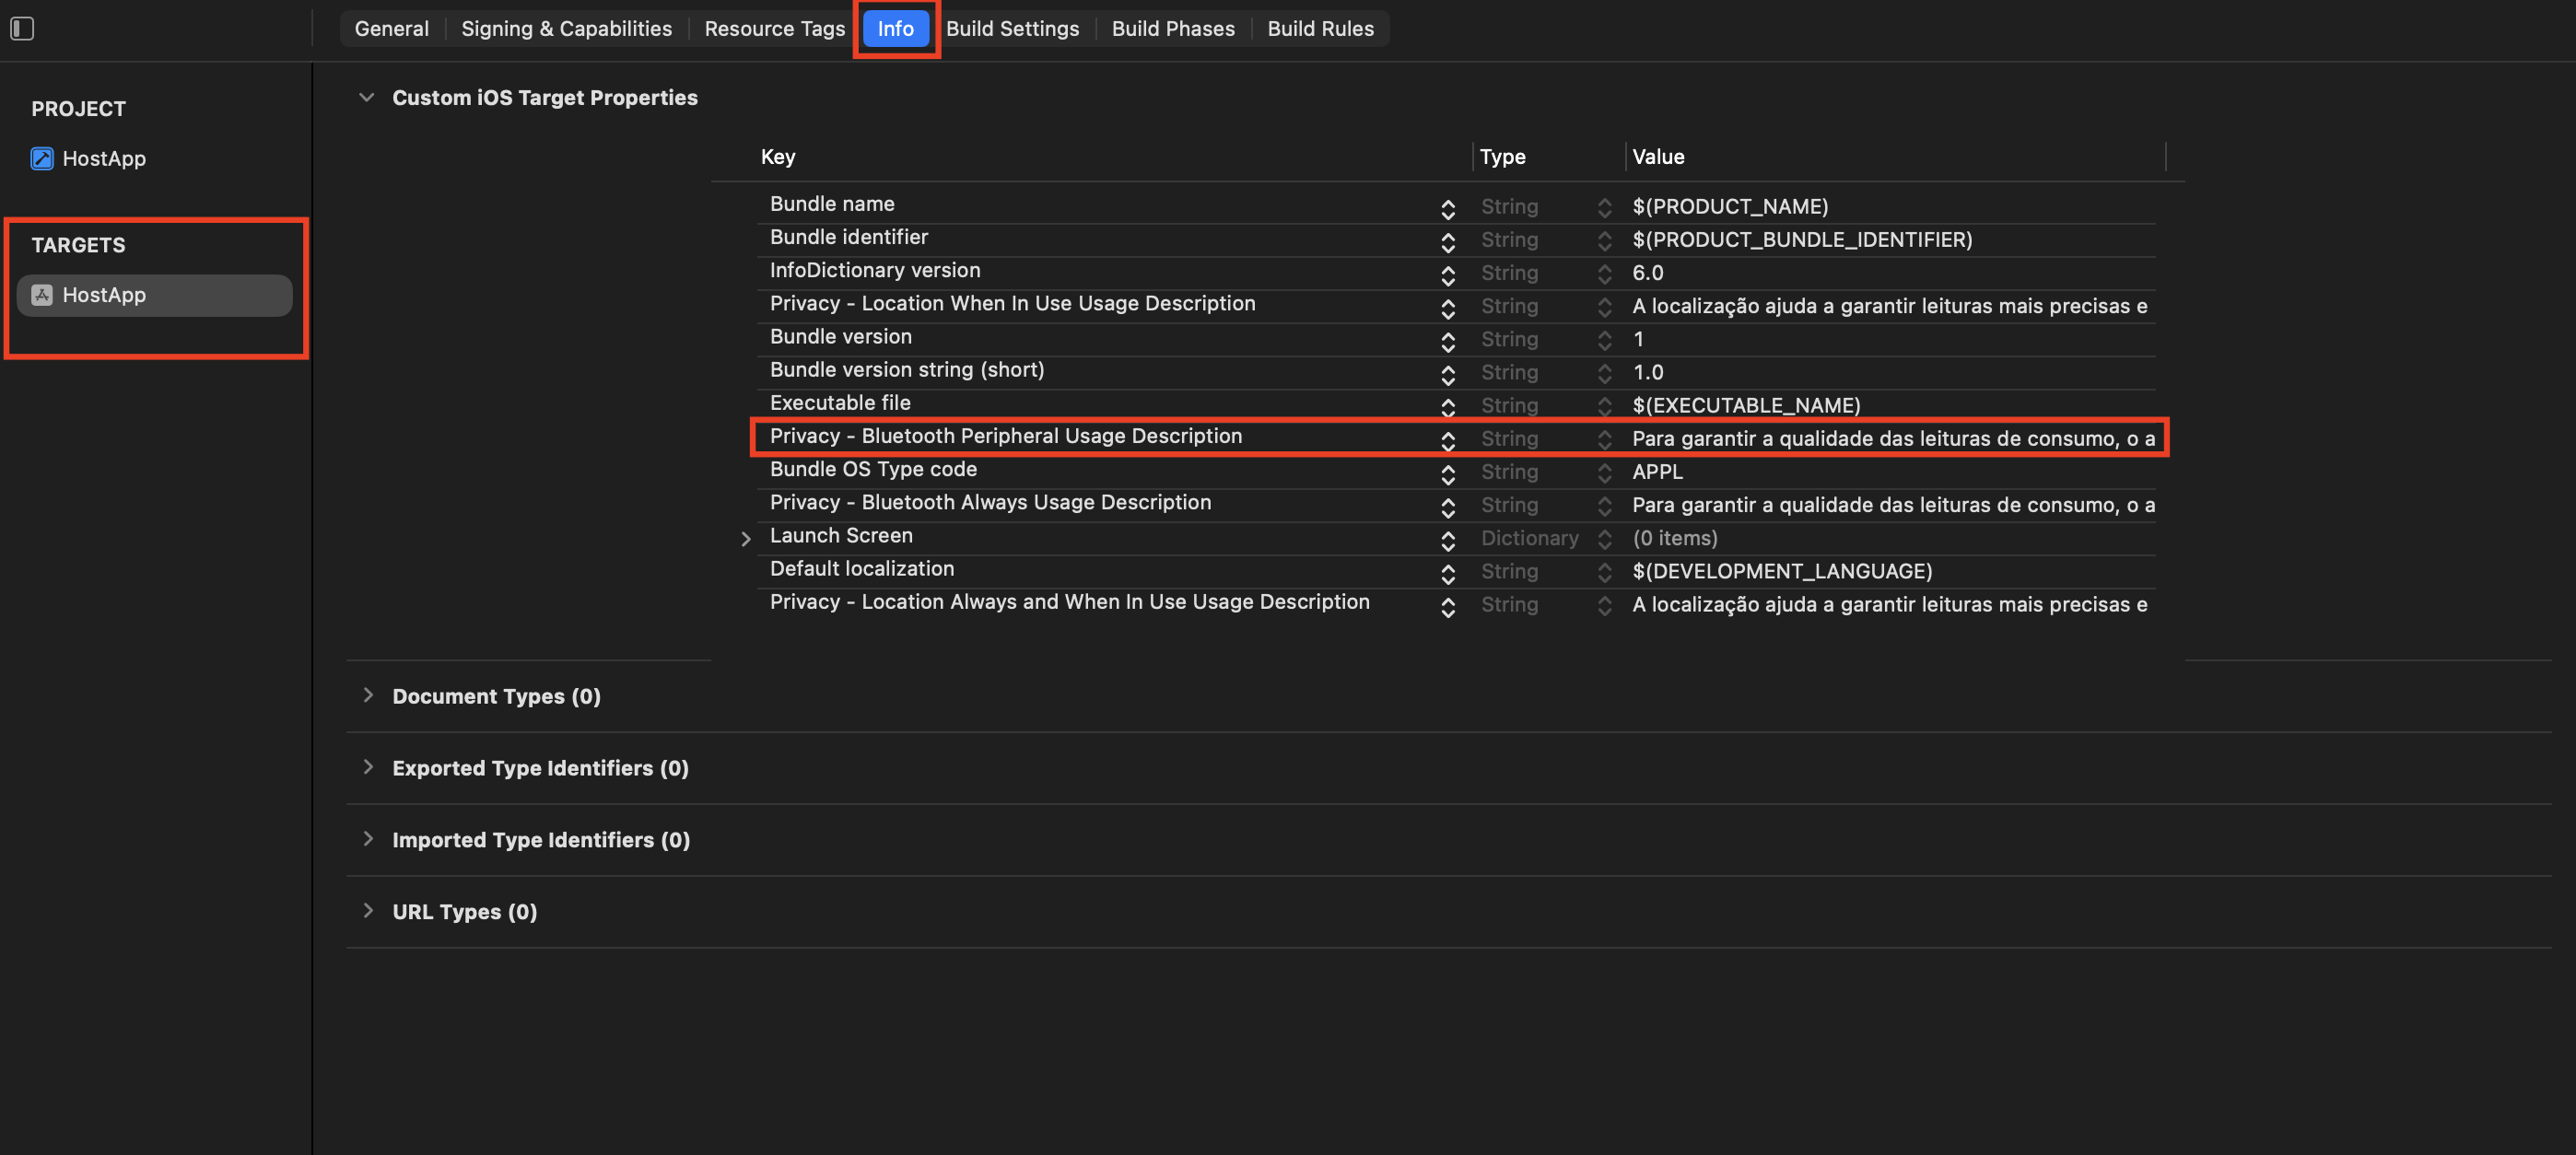The width and height of the screenshot is (2576, 1155).
Task: Select the $(EXECUTABLE_NAME) value cell
Action: (x=1745, y=406)
